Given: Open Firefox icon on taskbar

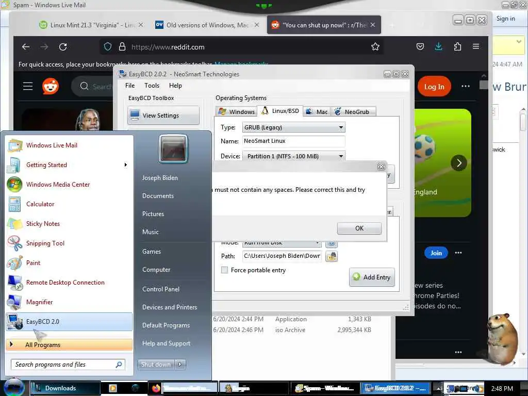Looking at the screenshot, I should point(156,388).
